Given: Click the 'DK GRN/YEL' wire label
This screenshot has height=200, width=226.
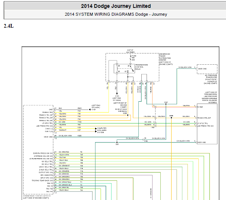Looking at the screenshot, I should (64, 187).
